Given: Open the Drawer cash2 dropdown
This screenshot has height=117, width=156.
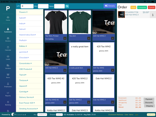Looking at the screenshot, I should tap(59, 115).
